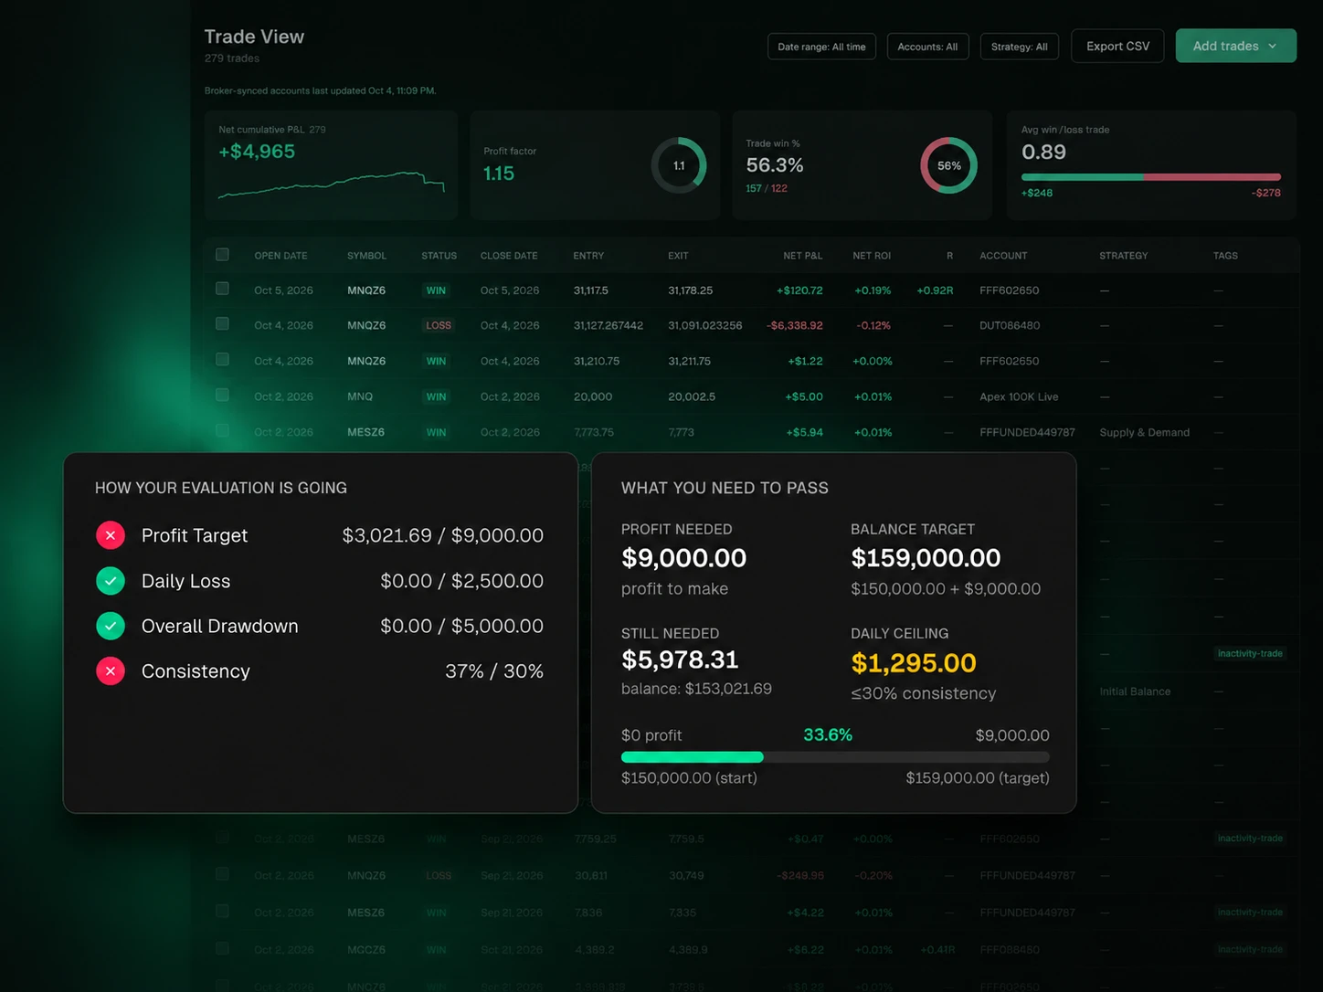Viewport: 1323px width, 992px height.
Task: Click the $5,978.31 still needed amount
Action: (x=679, y=660)
